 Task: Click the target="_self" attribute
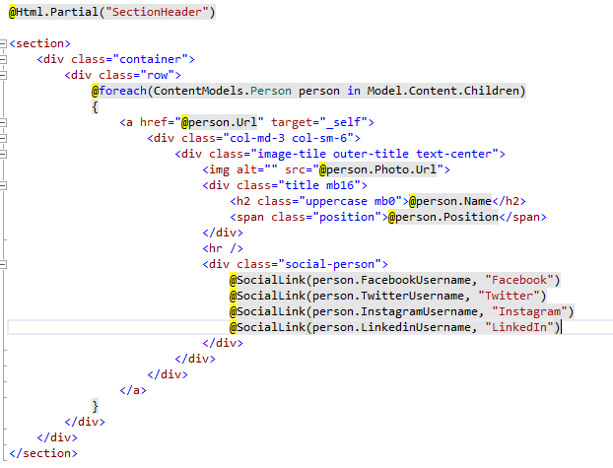tap(319, 122)
